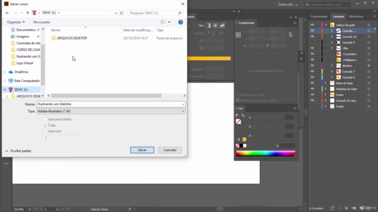This screenshot has height=212, width=378.
Task: Switch to the Bibliotecas tab
Action: [x=356, y=16]
